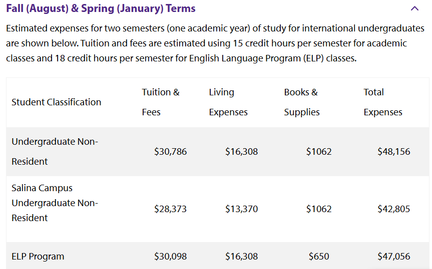Select the Undergraduate Non-Resident row label
The width and height of the screenshot is (432, 269).
[55, 152]
